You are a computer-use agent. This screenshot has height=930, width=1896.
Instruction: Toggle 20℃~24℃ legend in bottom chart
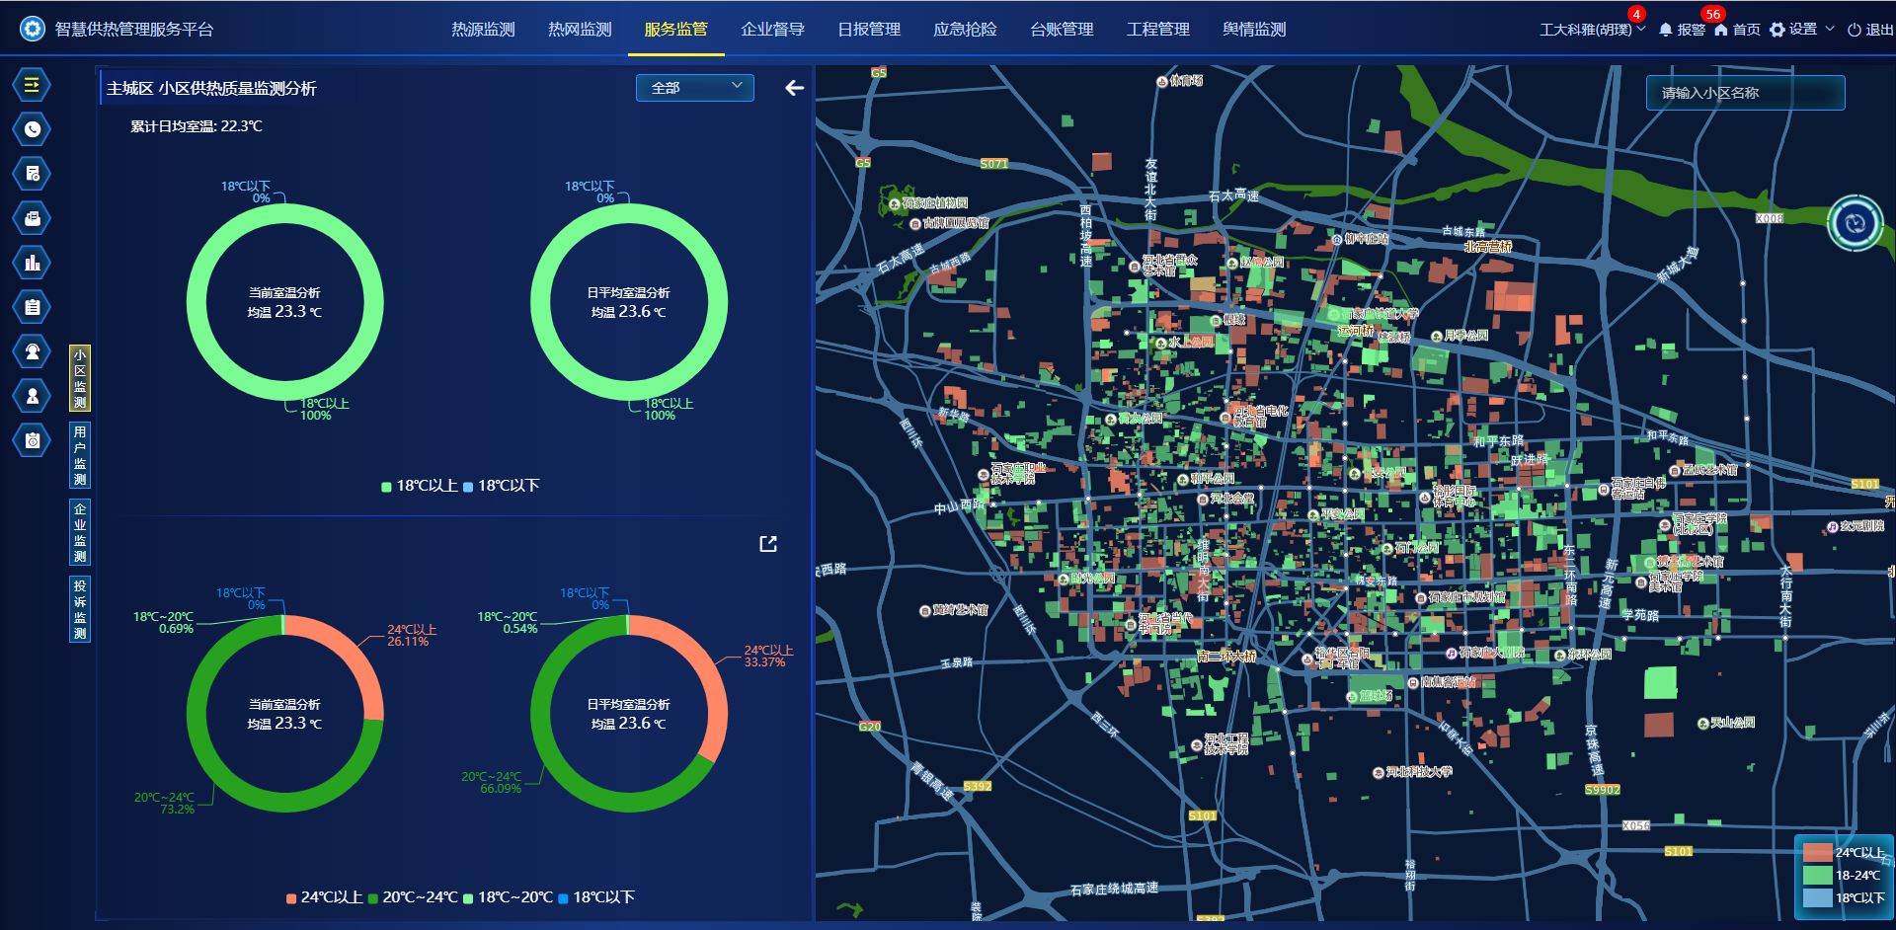tap(413, 897)
